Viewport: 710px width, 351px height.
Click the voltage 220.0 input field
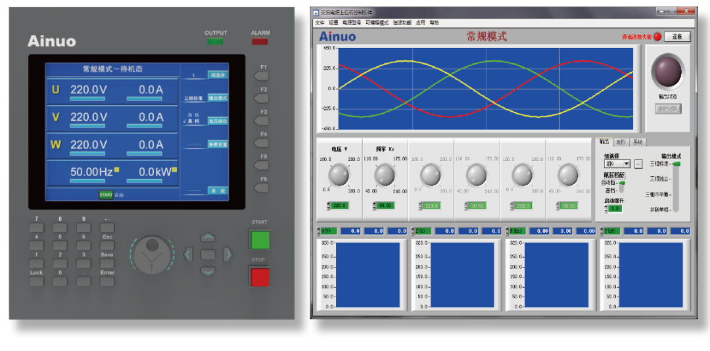[x=340, y=206]
